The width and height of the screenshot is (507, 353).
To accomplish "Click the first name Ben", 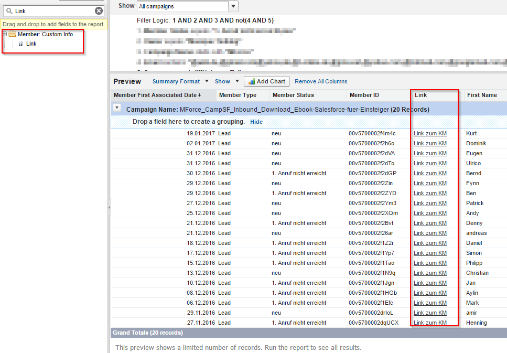I will click(471, 193).
